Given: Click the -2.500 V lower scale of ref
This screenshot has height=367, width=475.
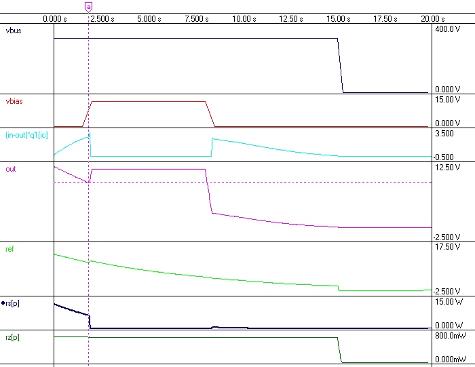Looking at the screenshot, I should pyautogui.click(x=446, y=292).
